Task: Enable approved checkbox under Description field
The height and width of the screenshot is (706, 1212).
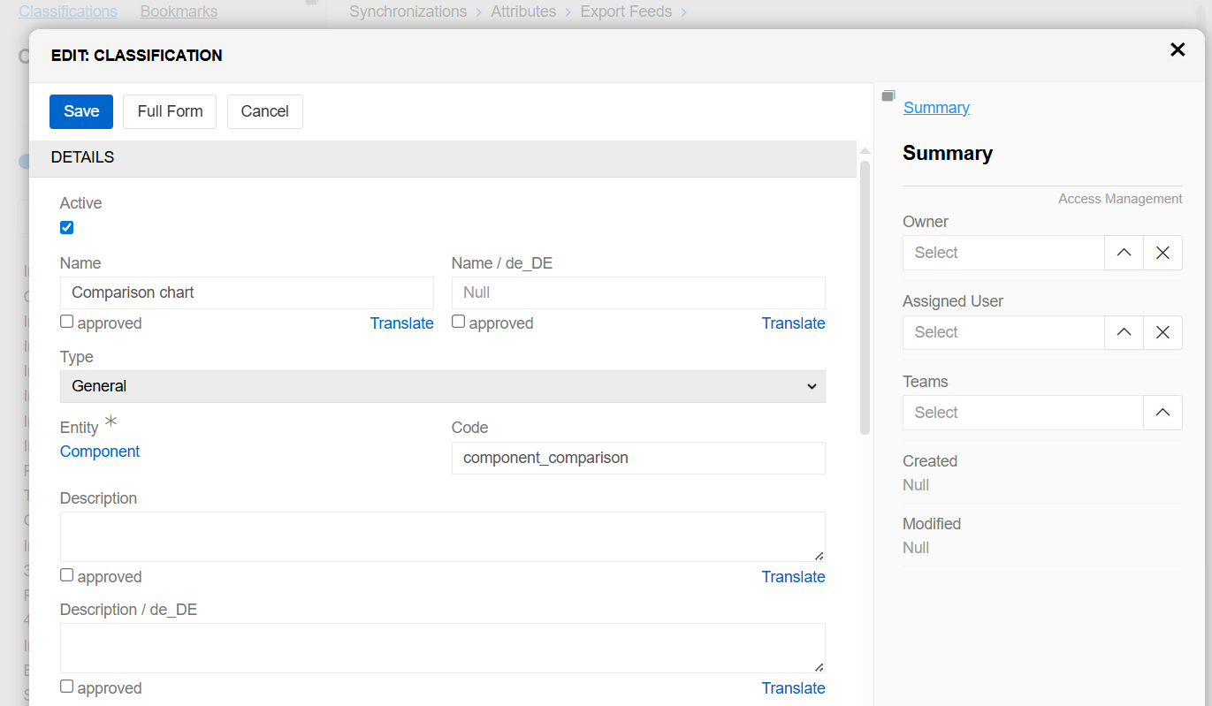Action: (67, 575)
